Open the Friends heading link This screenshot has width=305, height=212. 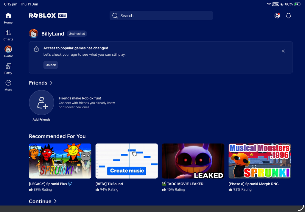(x=38, y=83)
